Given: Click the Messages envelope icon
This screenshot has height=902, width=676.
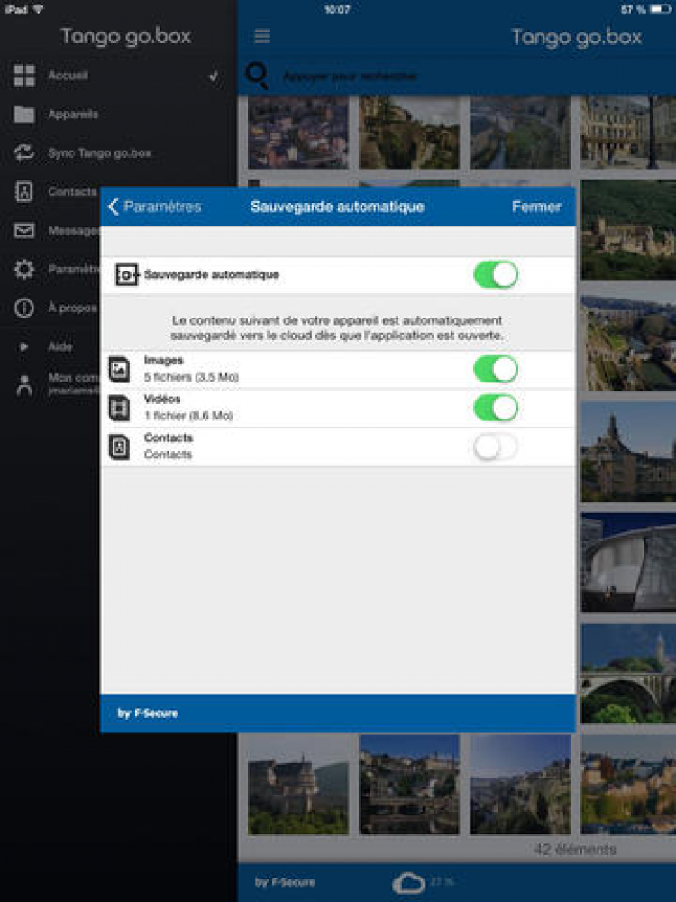Looking at the screenshot, I should tap(24, 230).
